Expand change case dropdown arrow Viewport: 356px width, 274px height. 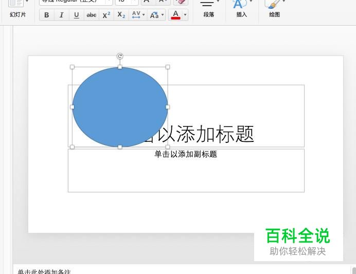pyautogui.click(x=163, y=15)
